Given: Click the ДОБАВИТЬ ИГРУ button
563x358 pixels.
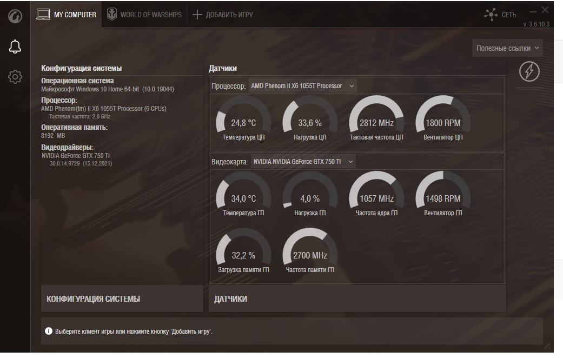Looking at the screenshot, I should 223,15.
